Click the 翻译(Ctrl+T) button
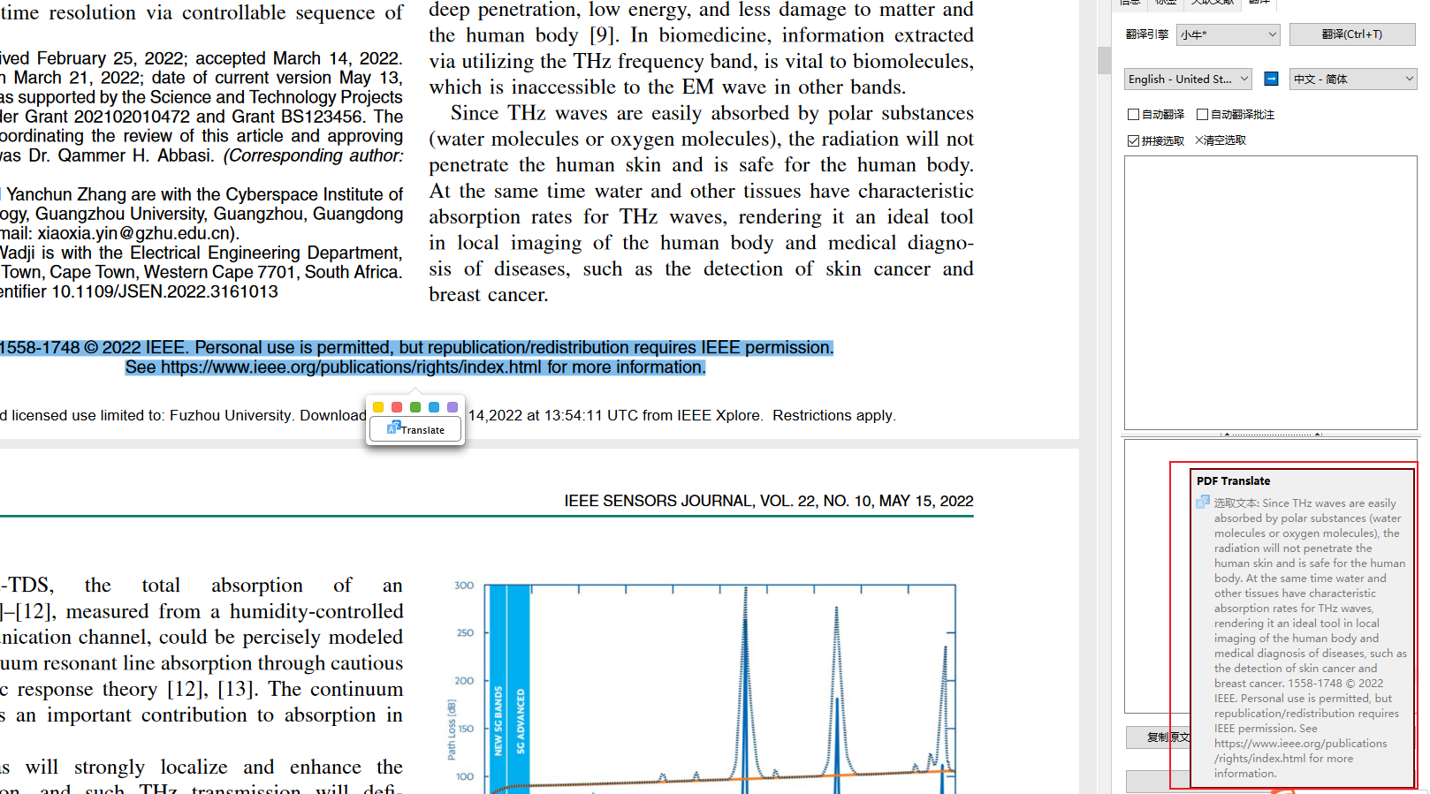1430x794 pixels. tap(1352, 34)
